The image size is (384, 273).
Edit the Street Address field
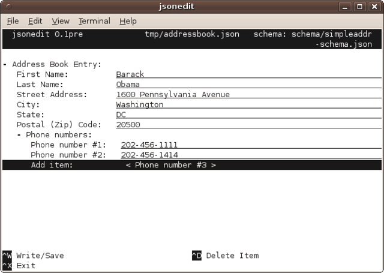pos(173,95)
